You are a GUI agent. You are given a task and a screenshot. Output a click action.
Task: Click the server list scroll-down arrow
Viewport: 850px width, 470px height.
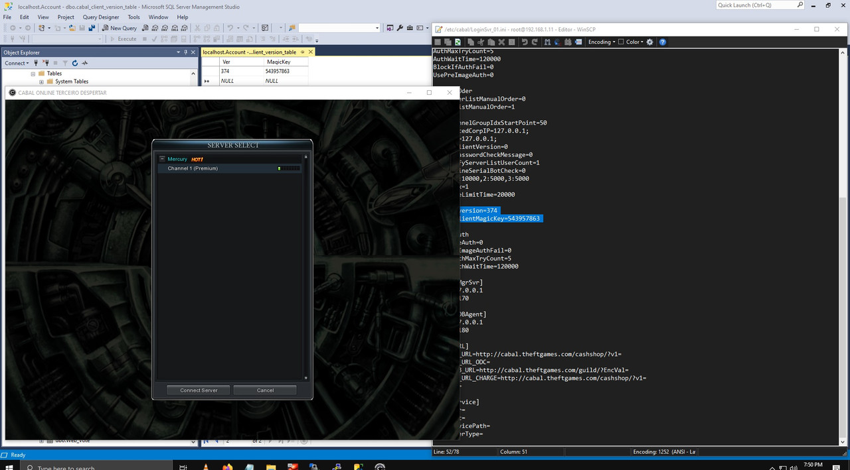[x=306, y=378]
